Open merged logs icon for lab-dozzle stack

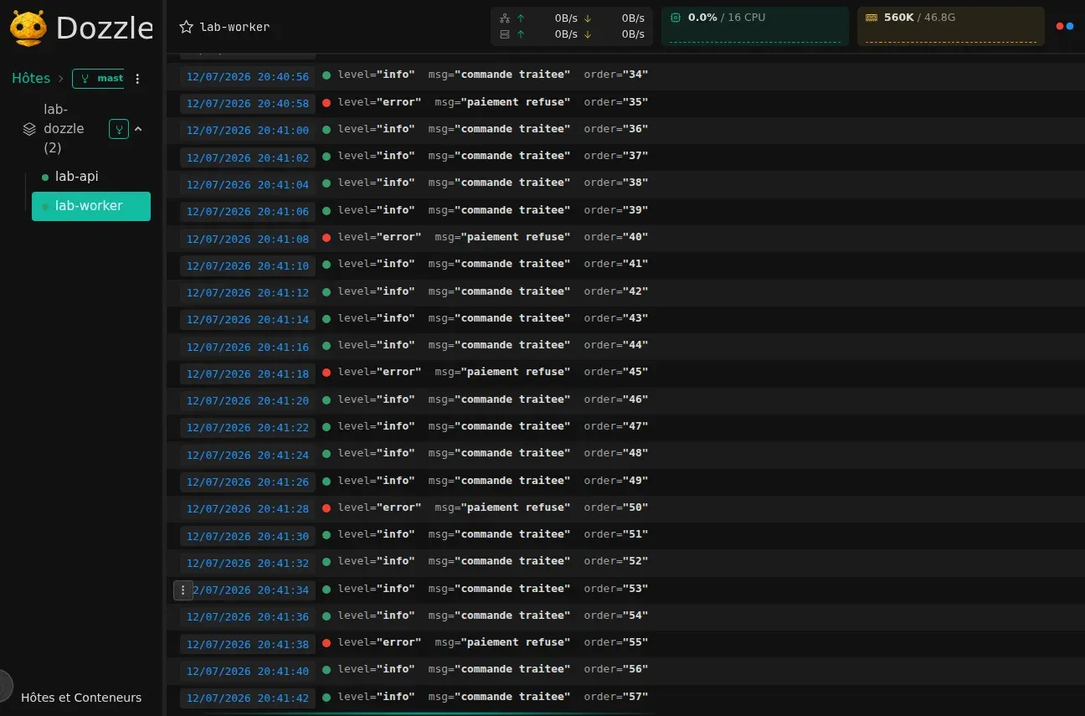[119, 129]
